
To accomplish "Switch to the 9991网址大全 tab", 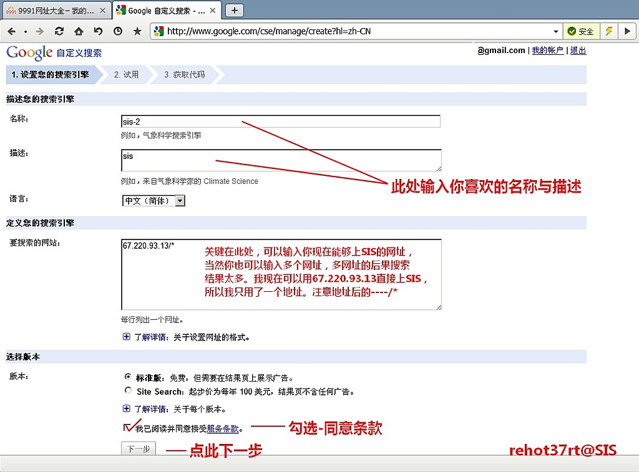I will [x=56, y=11].
